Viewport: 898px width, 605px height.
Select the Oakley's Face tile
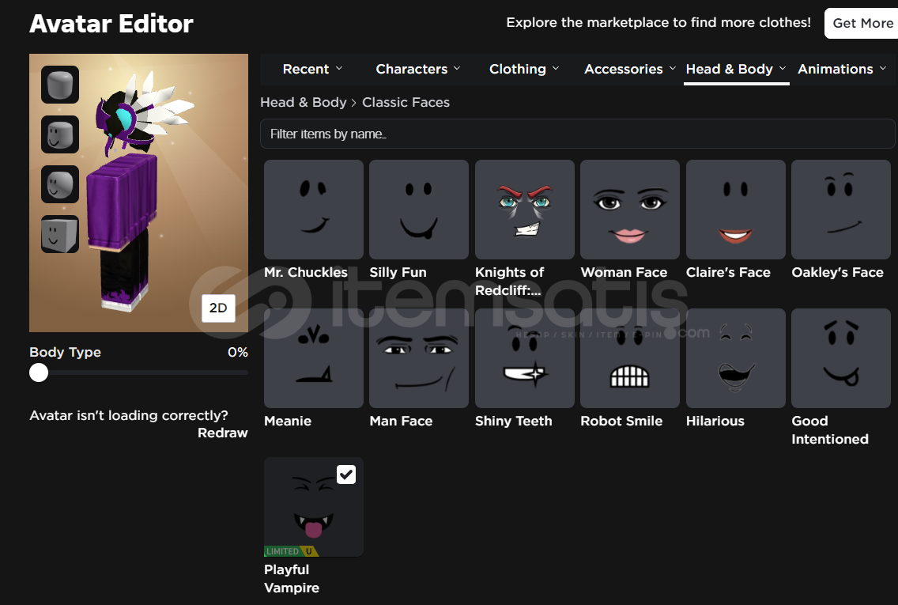pos(841,210)
